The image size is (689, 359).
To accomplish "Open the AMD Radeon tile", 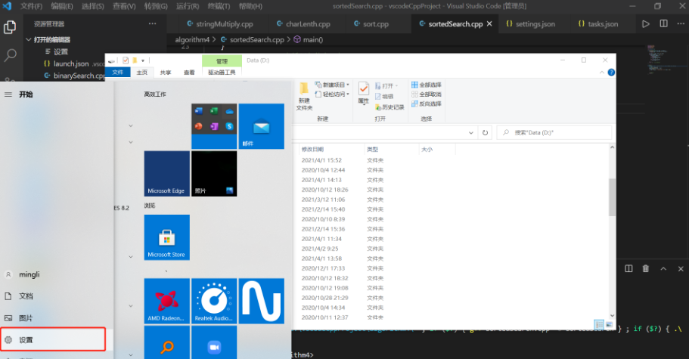I will [x=167, y=301].
